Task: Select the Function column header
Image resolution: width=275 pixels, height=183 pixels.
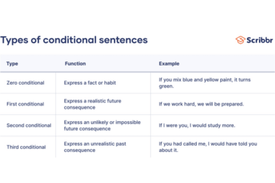Action: click(75, 64)
